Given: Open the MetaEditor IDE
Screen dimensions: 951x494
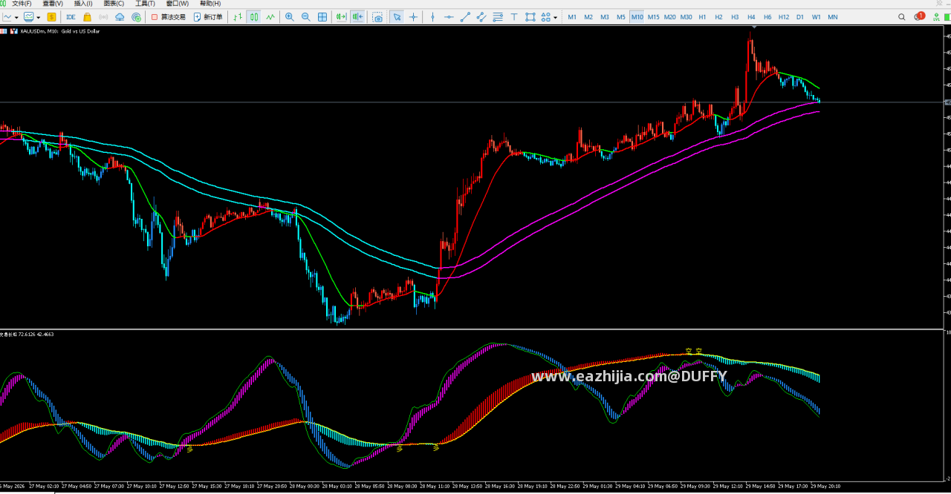Looking at the screenshot, I should 71,17.
